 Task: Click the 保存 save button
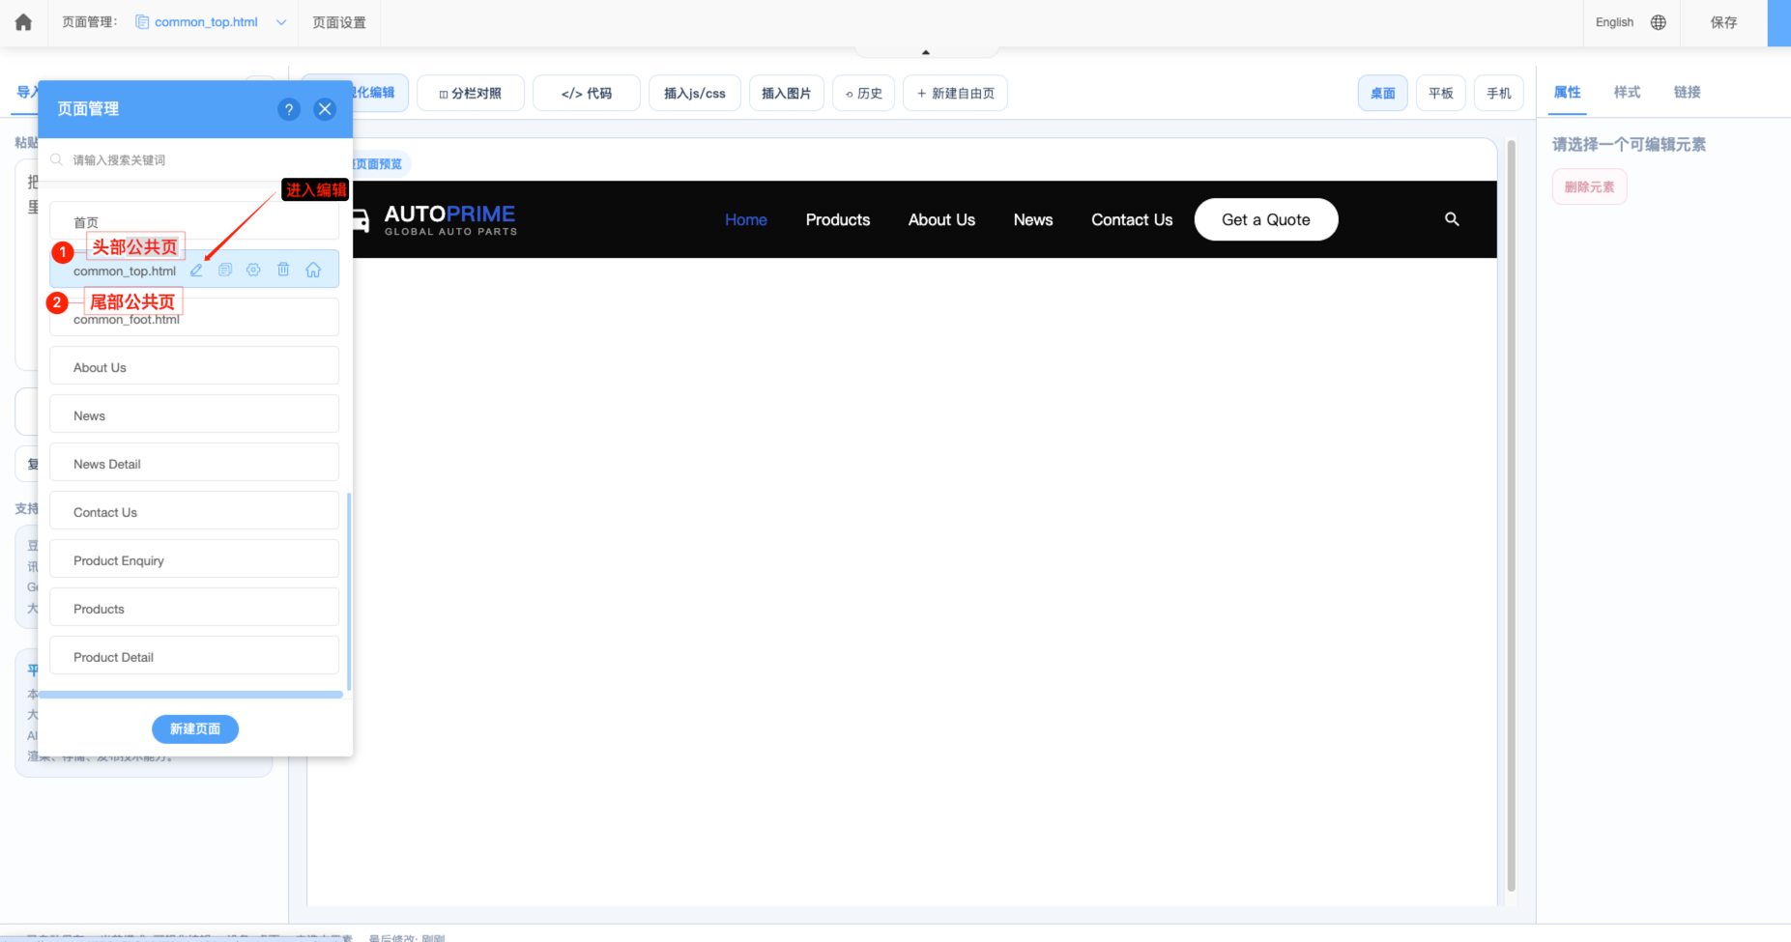(x=1723, y=22)
